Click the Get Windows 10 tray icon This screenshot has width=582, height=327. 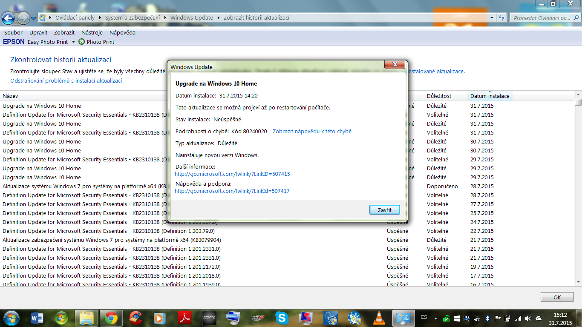(456, 318)
